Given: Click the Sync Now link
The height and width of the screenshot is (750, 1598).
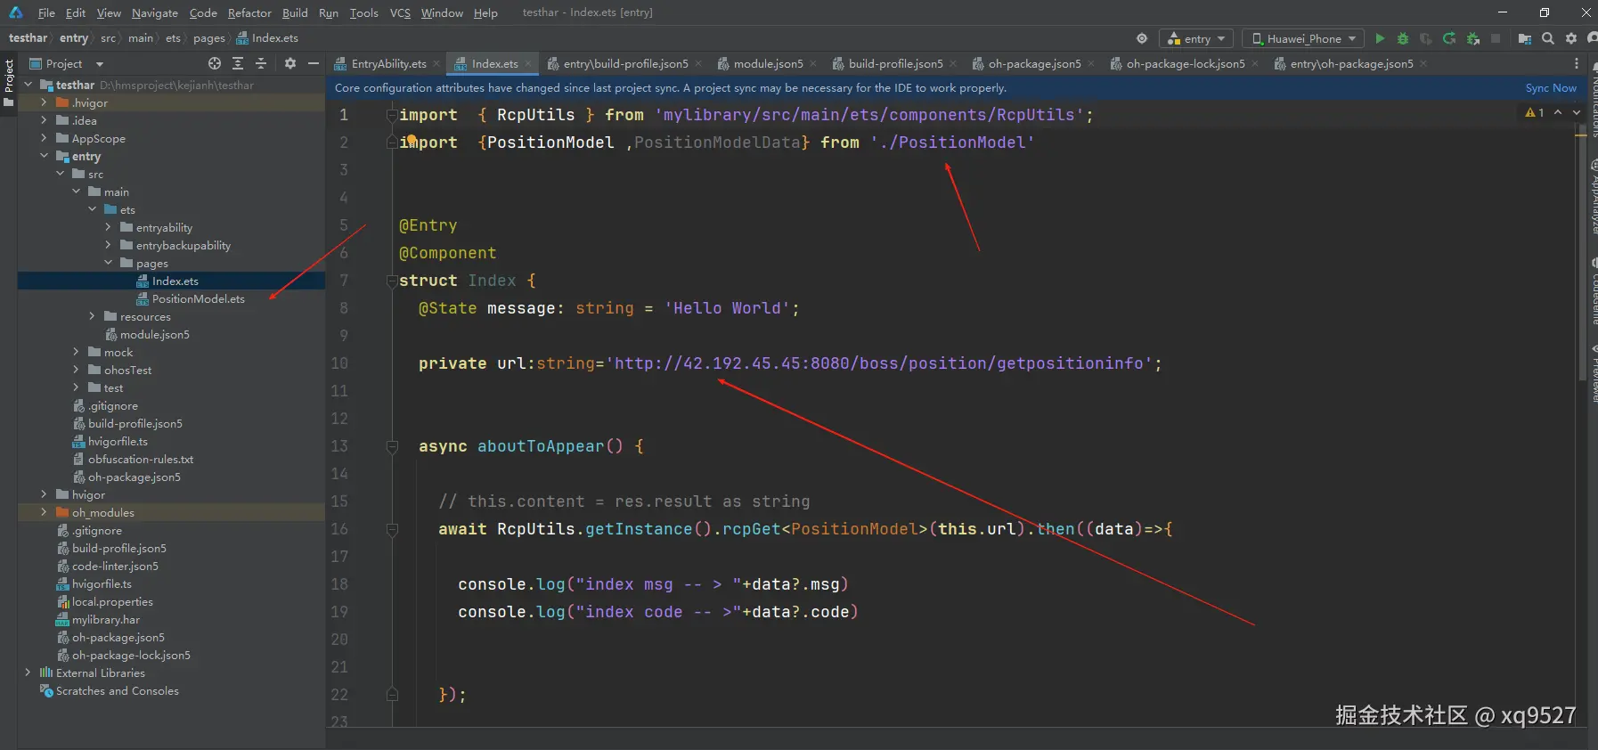Looking at the screenshot, I should coord(1550,87).
